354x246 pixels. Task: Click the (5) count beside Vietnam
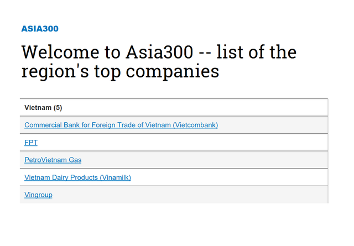[58, 107]
